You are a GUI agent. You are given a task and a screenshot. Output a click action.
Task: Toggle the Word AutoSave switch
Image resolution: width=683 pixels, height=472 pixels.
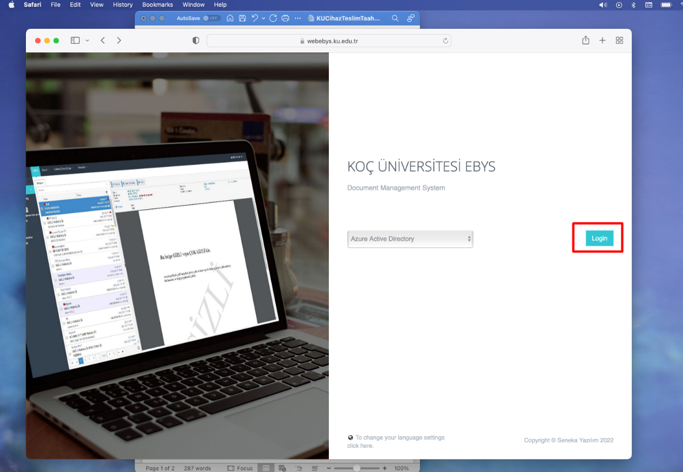pyautogui.click(x=211, y=18)
